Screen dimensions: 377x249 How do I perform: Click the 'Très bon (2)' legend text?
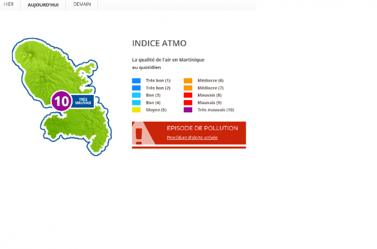click(158, 88)
